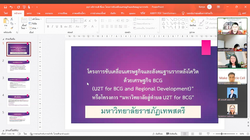250x140 pixels.
Task: Select the Rectangle shape in gallery
Action: click(175, 19)
